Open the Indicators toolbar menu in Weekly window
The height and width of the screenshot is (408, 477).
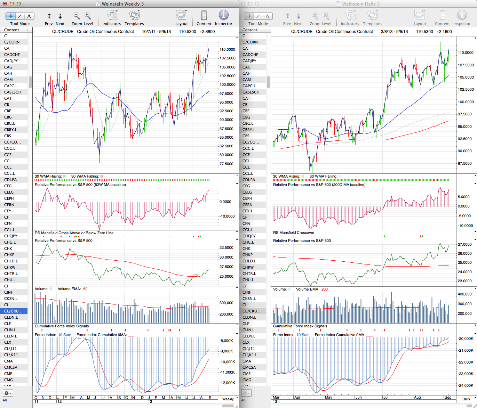111,16
